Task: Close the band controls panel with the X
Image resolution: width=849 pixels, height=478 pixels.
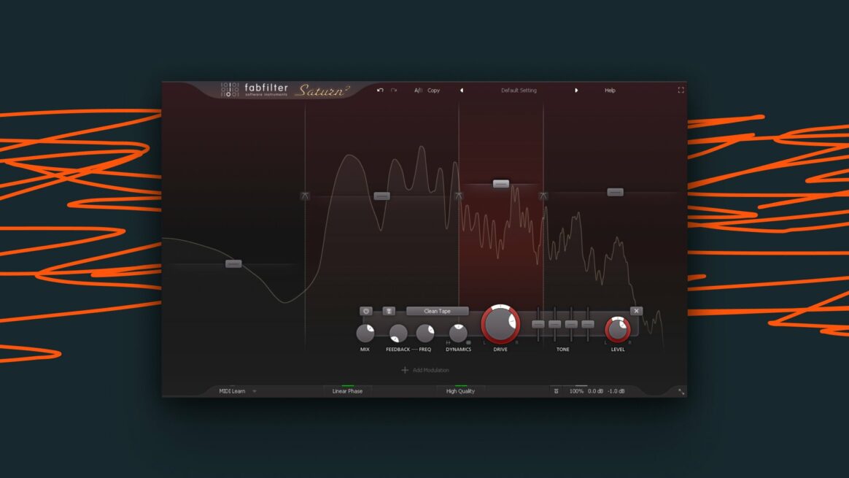Action: [x=635, y=310]
